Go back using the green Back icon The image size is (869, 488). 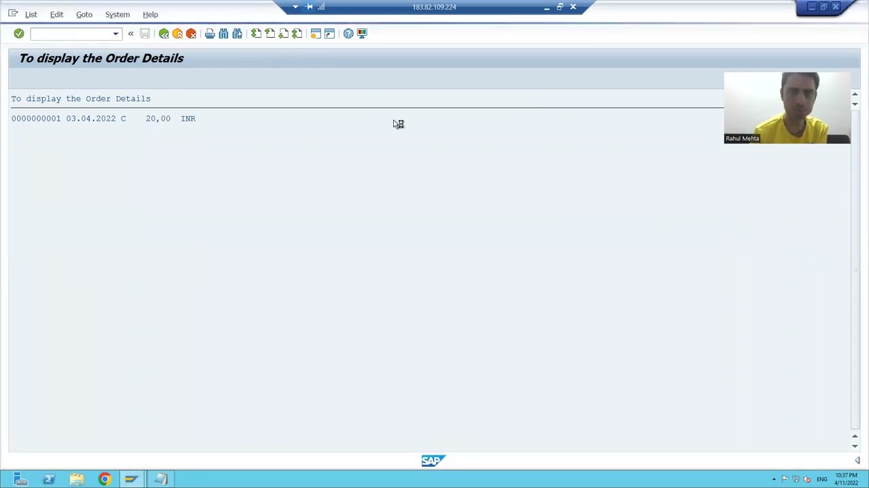tap(164, 33)
